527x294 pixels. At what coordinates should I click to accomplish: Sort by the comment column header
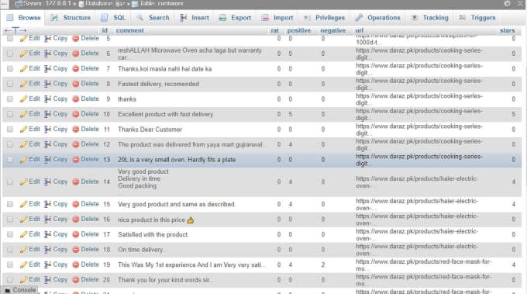[x=129, y=30]
